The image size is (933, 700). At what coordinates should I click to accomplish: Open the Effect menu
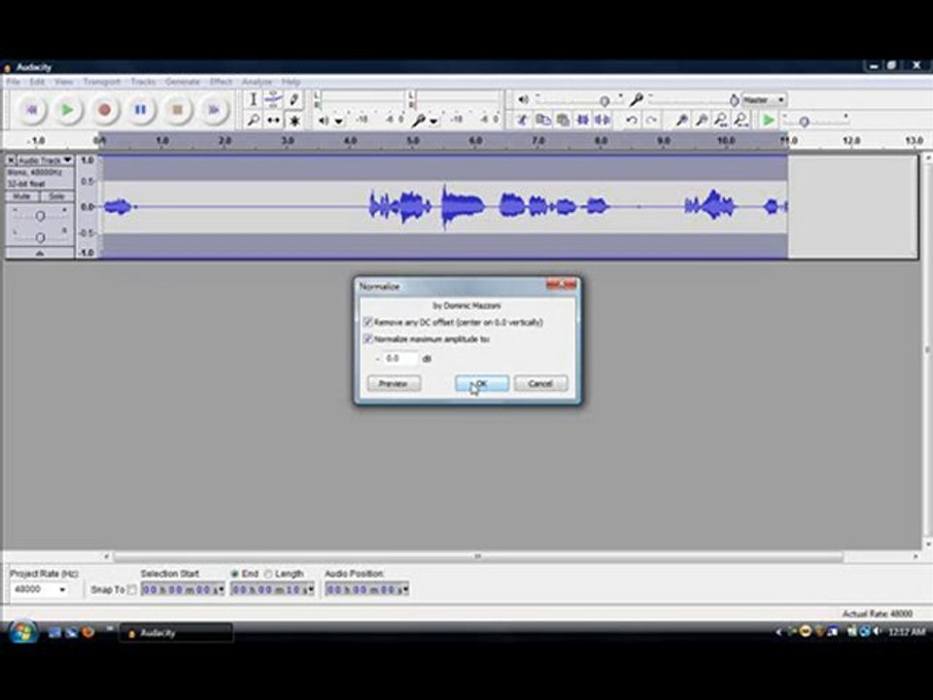[221, 82]
